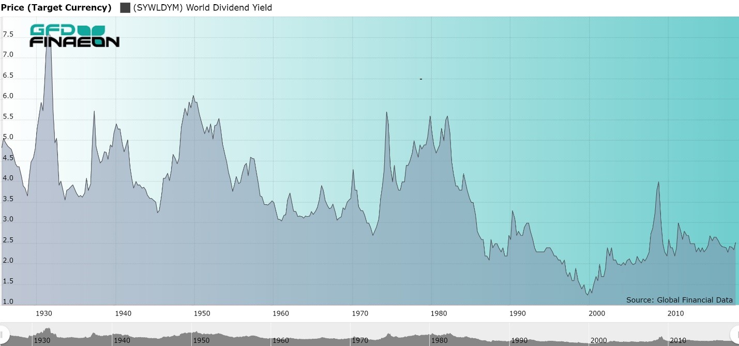Click the Price (Target Currency) chart title
This screenshot has height=346, width=739.
click(56, 8)
